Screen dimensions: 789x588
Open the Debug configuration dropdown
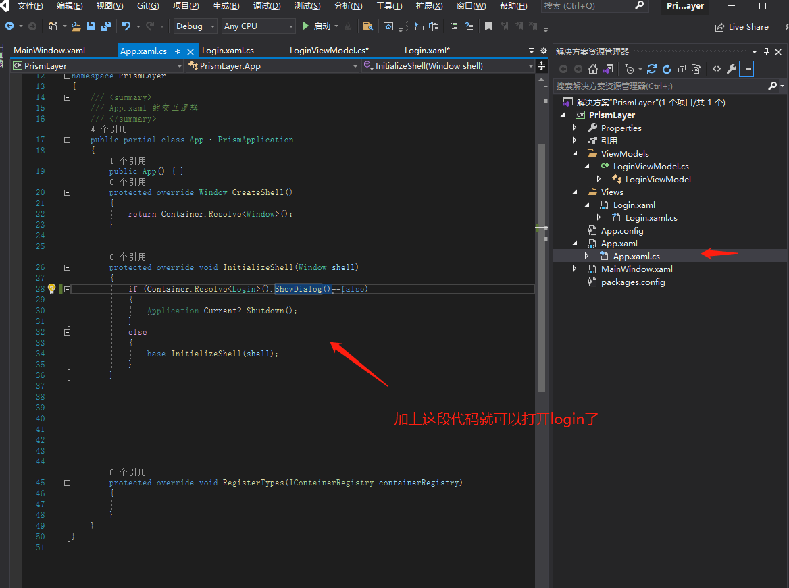point(195,26)
